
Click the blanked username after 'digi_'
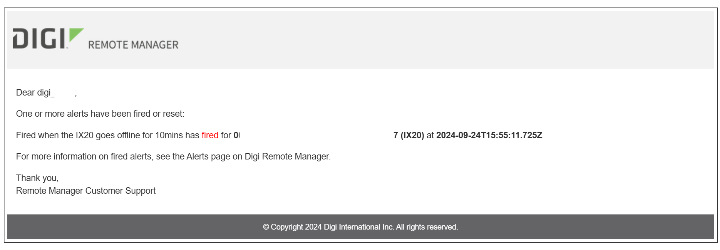(x=65, y=93)
